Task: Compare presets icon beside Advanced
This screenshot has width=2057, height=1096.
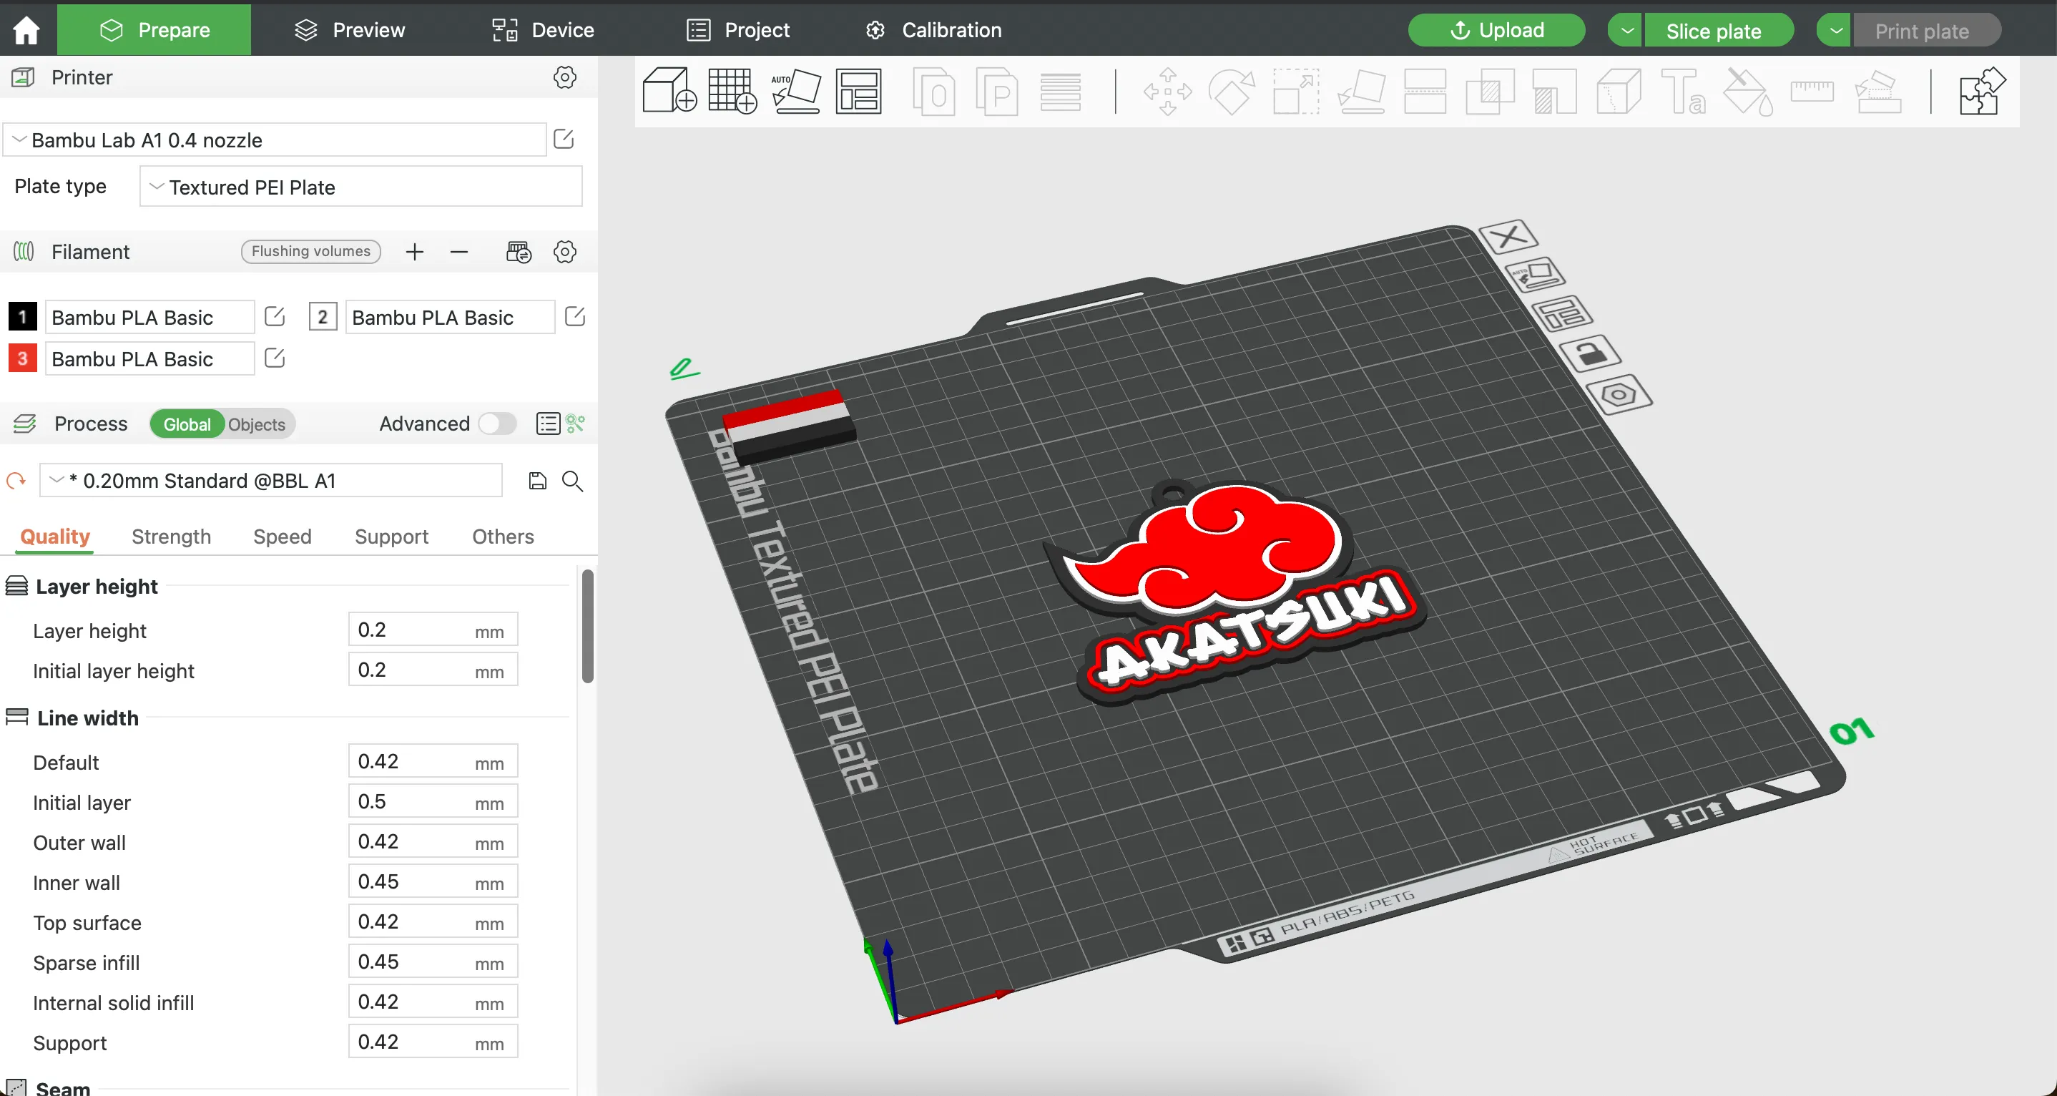Action: tap(576, 424)
